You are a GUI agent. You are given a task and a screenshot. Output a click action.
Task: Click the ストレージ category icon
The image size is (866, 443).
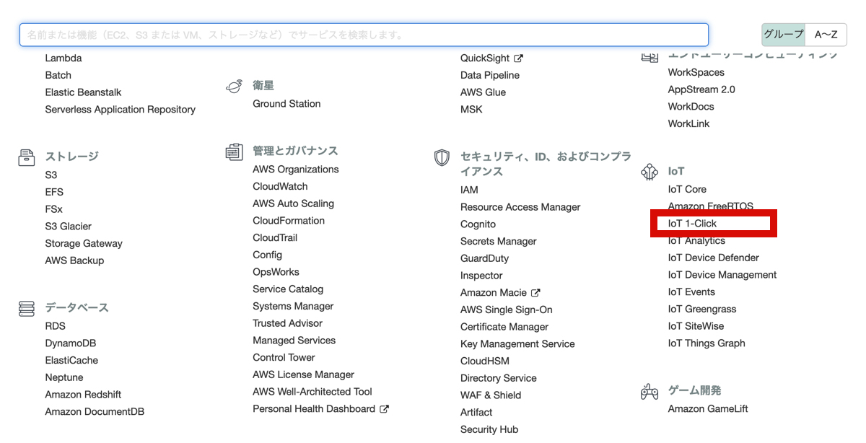coord(27,156)
